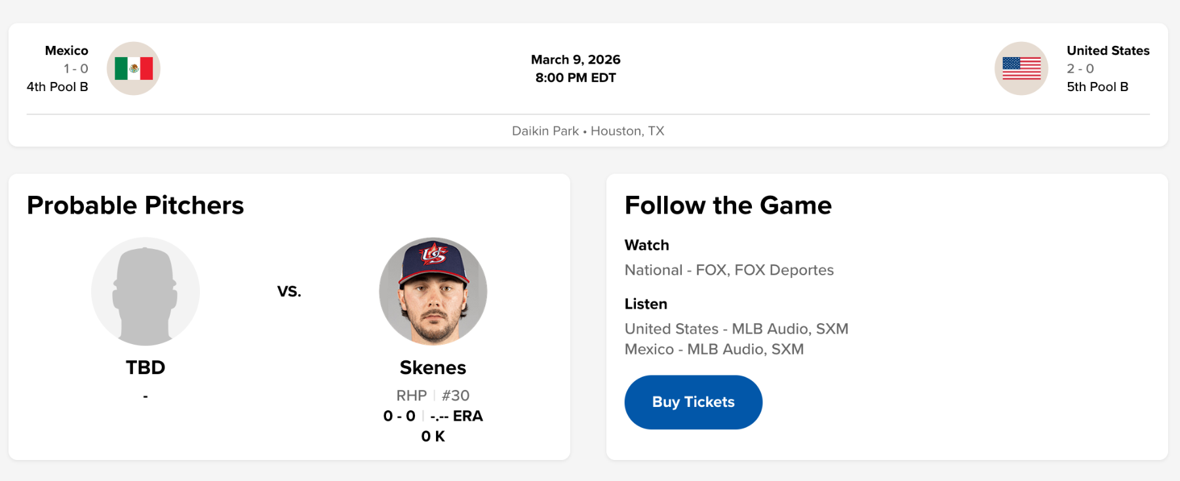Click the National FOX, FOX Deportes listing
This screenshot has height=481, width=1180.
729,270
